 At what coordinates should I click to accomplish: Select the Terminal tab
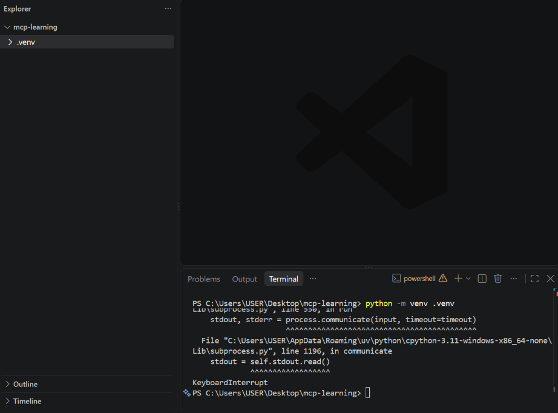tap(284, 279)
